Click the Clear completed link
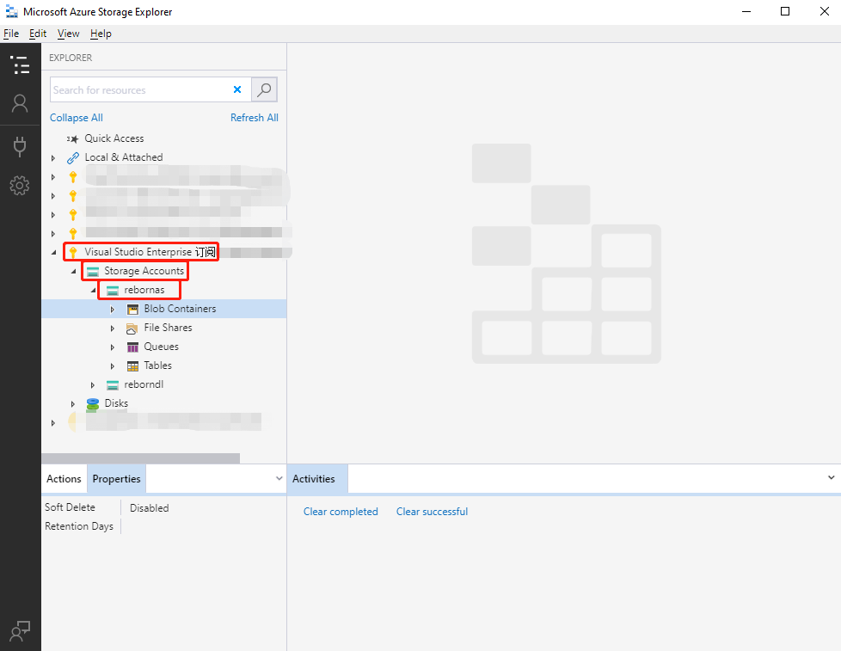This screenshot has height=651, width=841. (x=341, y=512)
